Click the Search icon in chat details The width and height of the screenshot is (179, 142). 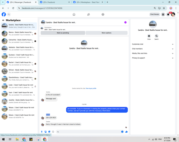tap(156, 36)
